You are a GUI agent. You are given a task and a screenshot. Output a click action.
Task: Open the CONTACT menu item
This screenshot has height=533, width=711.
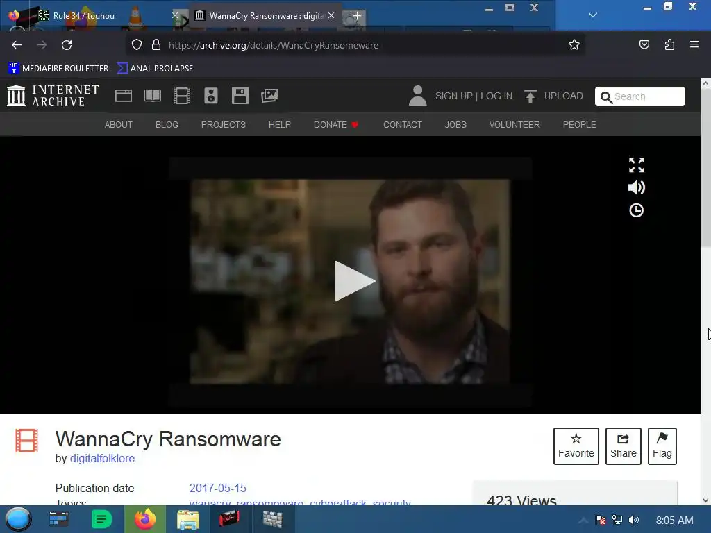(403, 125)
